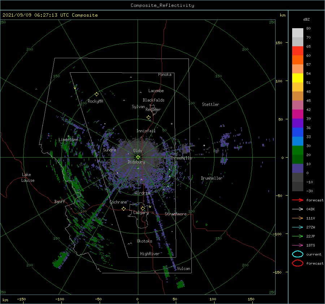Click the Composite_Reflectivity title text
The image size is (325, 304).
[162, 5]
